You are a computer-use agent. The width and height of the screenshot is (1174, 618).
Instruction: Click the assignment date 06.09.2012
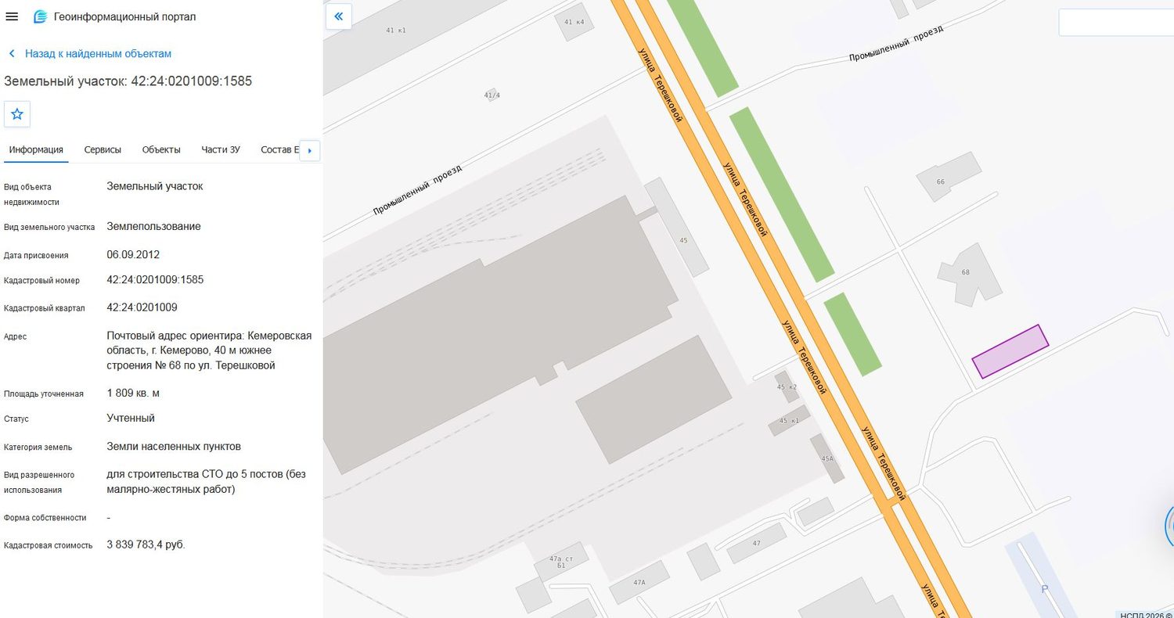133,255
